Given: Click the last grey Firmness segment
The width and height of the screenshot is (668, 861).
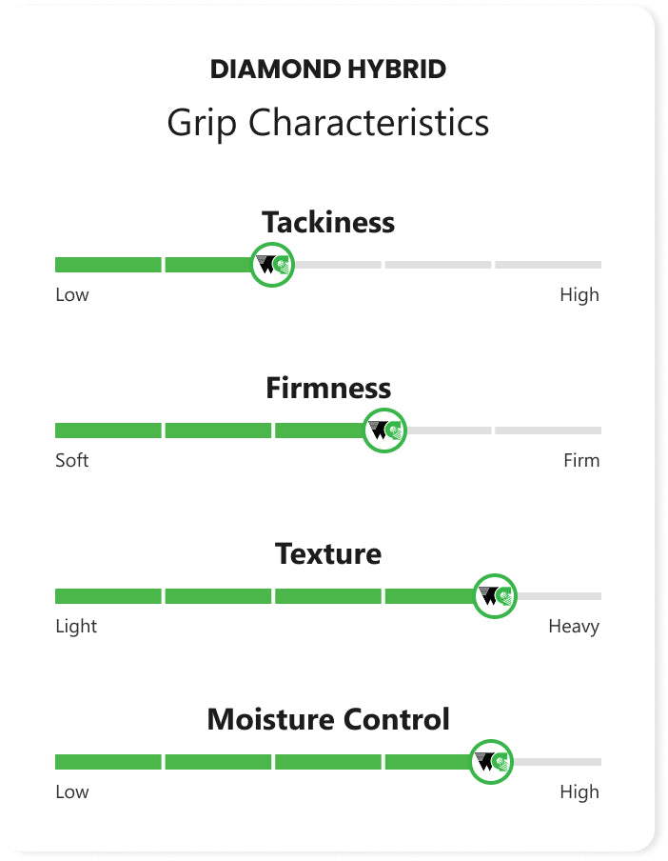Looking at the screenshot, I should tap(548, 430).
